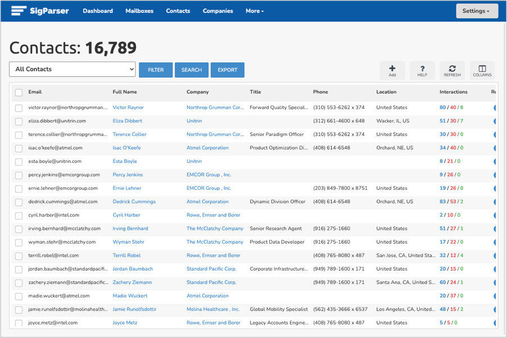
Task: Click the title Product Data Developer
Action: 277,241
